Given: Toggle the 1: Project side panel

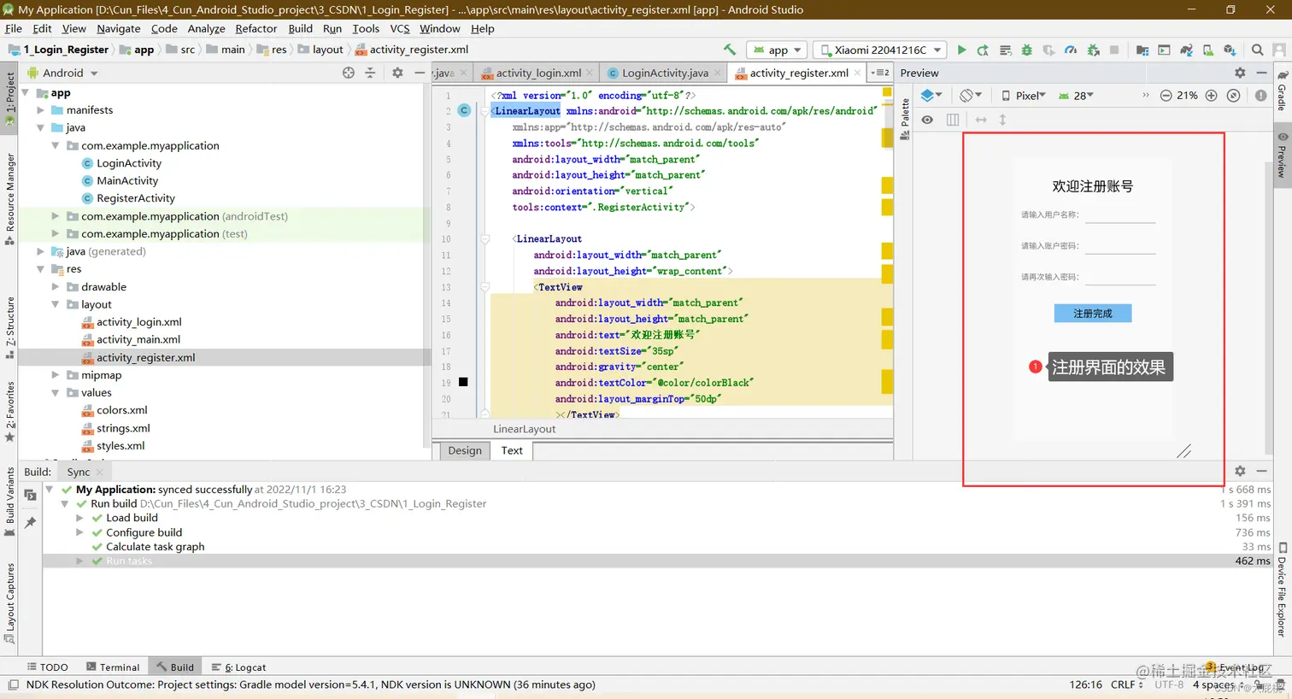Looking at the screenshot, I should point(9,93).
